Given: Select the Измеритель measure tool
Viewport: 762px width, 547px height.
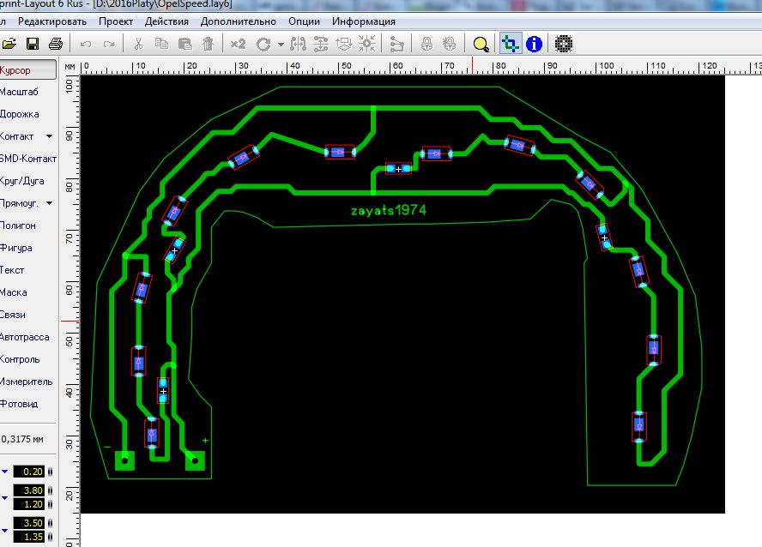Looking at the screenshot, I should coord(27,382).
